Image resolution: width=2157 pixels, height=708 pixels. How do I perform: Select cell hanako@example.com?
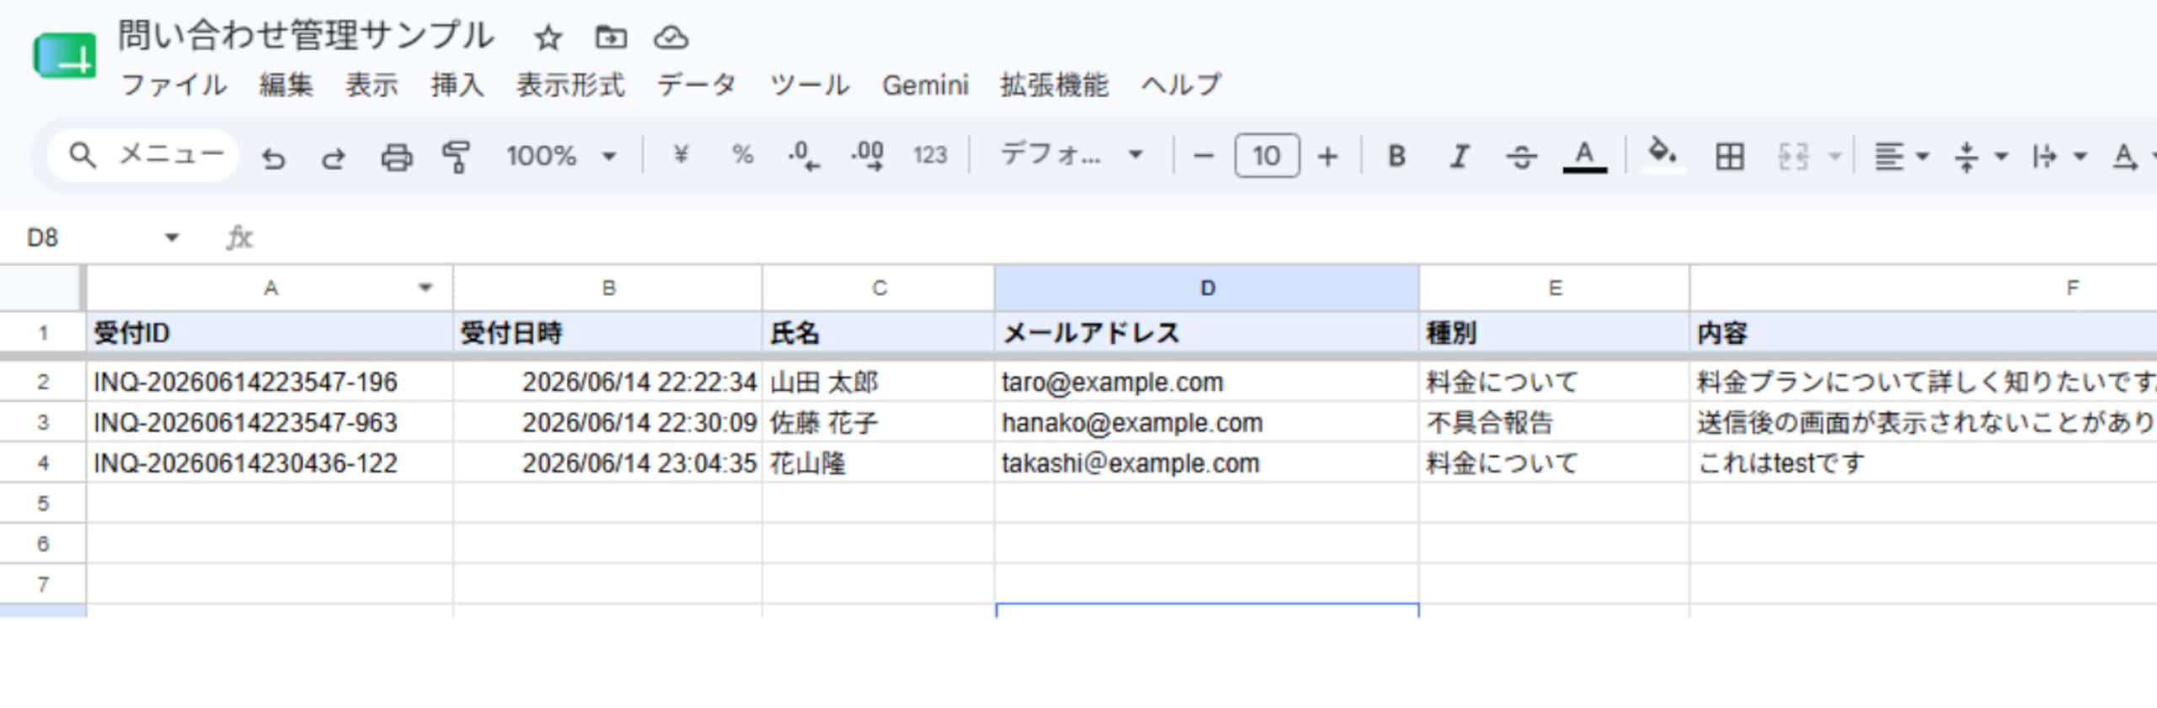click(1207, 422)
